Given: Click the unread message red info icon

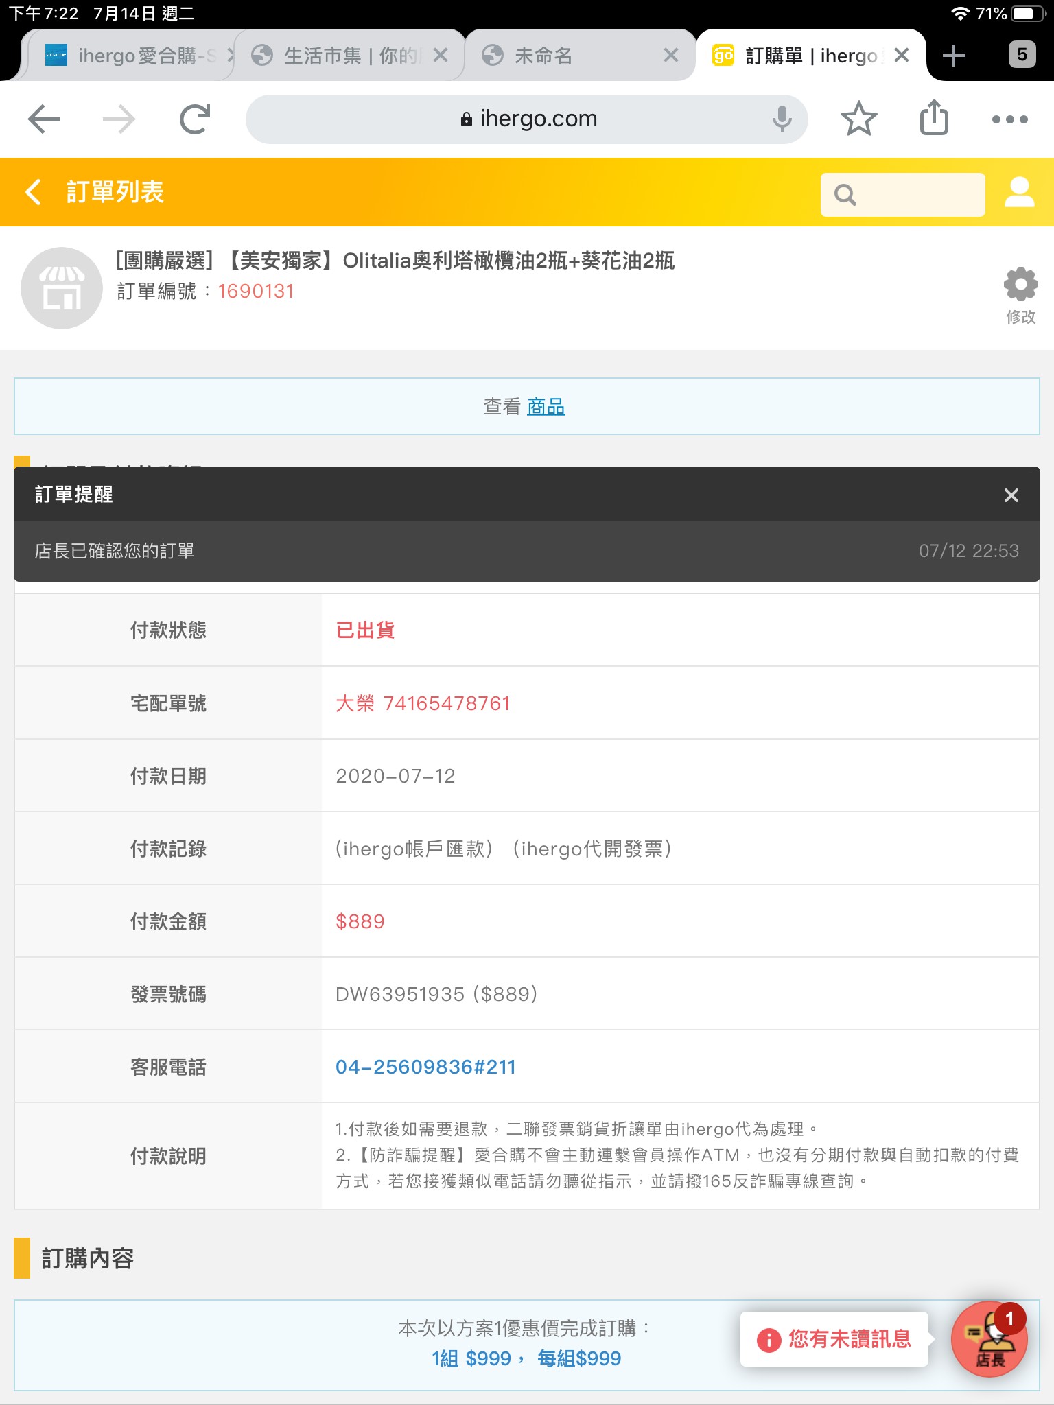Looking at the screenshot, I should coord(769,1340).
